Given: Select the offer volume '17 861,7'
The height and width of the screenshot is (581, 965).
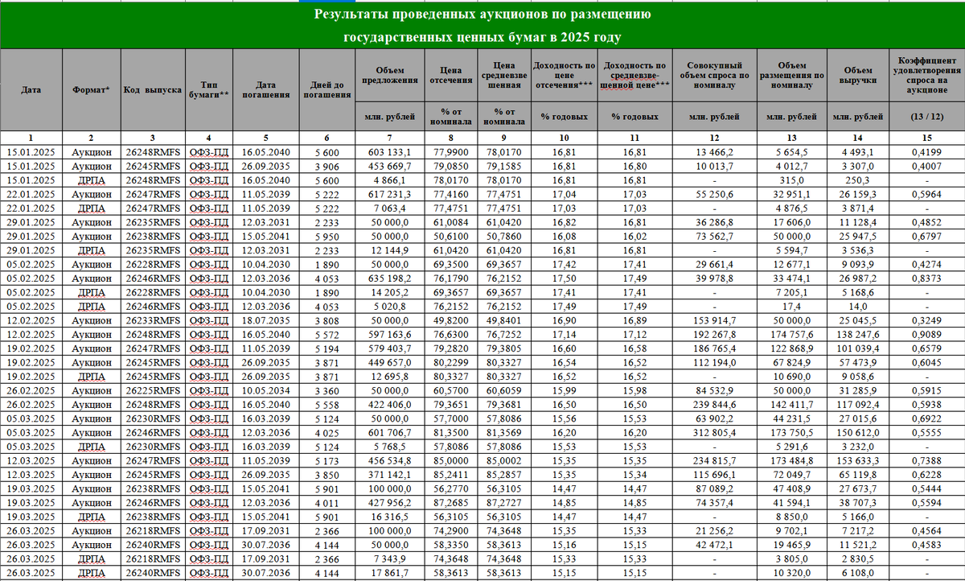Looking at the screenshot, I should [390, 572].
